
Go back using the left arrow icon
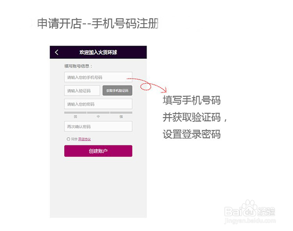coord(57,52)
